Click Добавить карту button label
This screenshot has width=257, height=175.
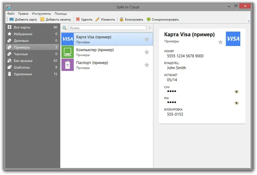point(26,20)
